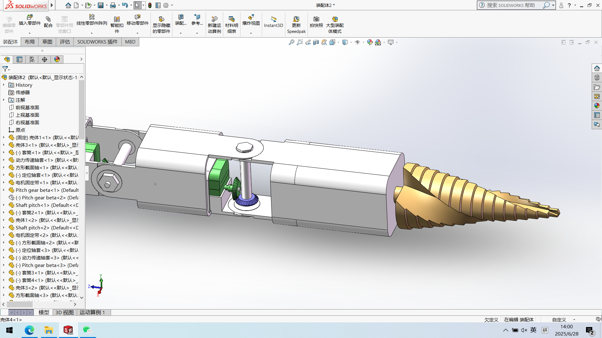Open the PropertyManager tab in panel

(x=19, y=59)
